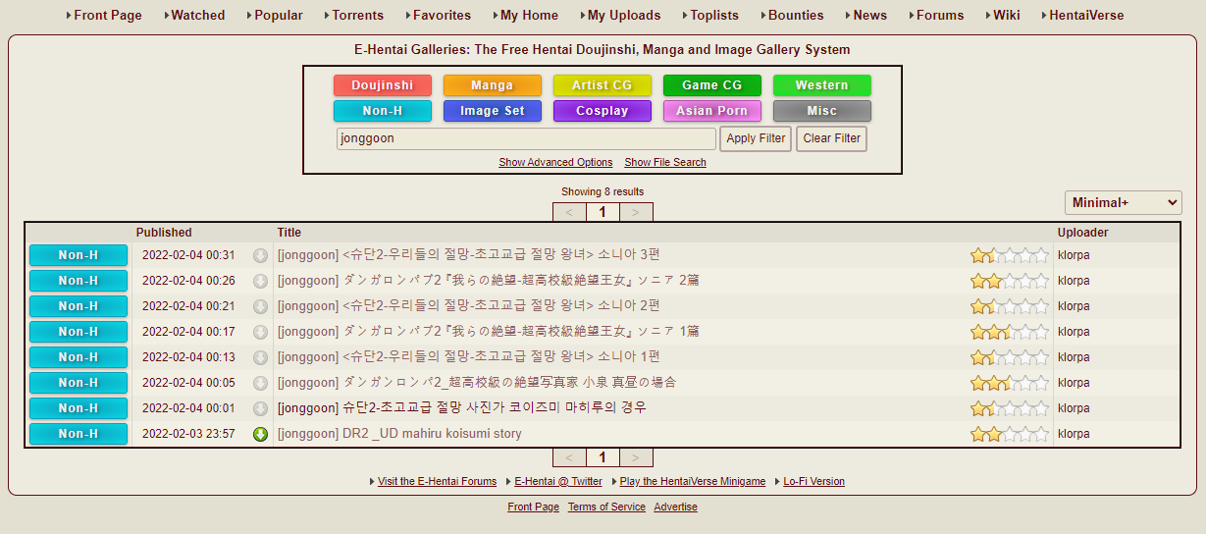Click star rating of the 00:05 gallery
This screenshot has height=534, width=1206.
(1010, 383)
